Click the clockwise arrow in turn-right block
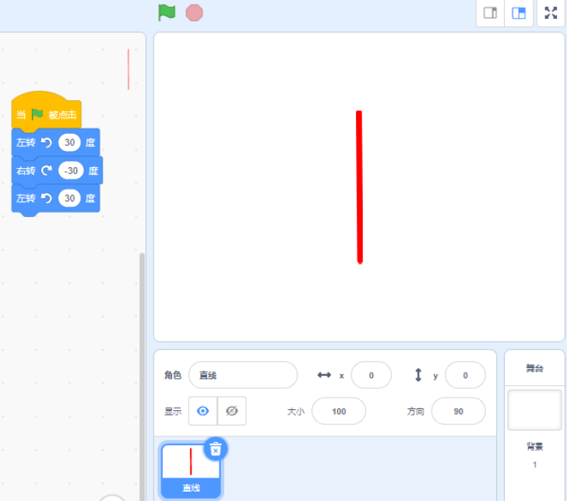 pos(46,170)
